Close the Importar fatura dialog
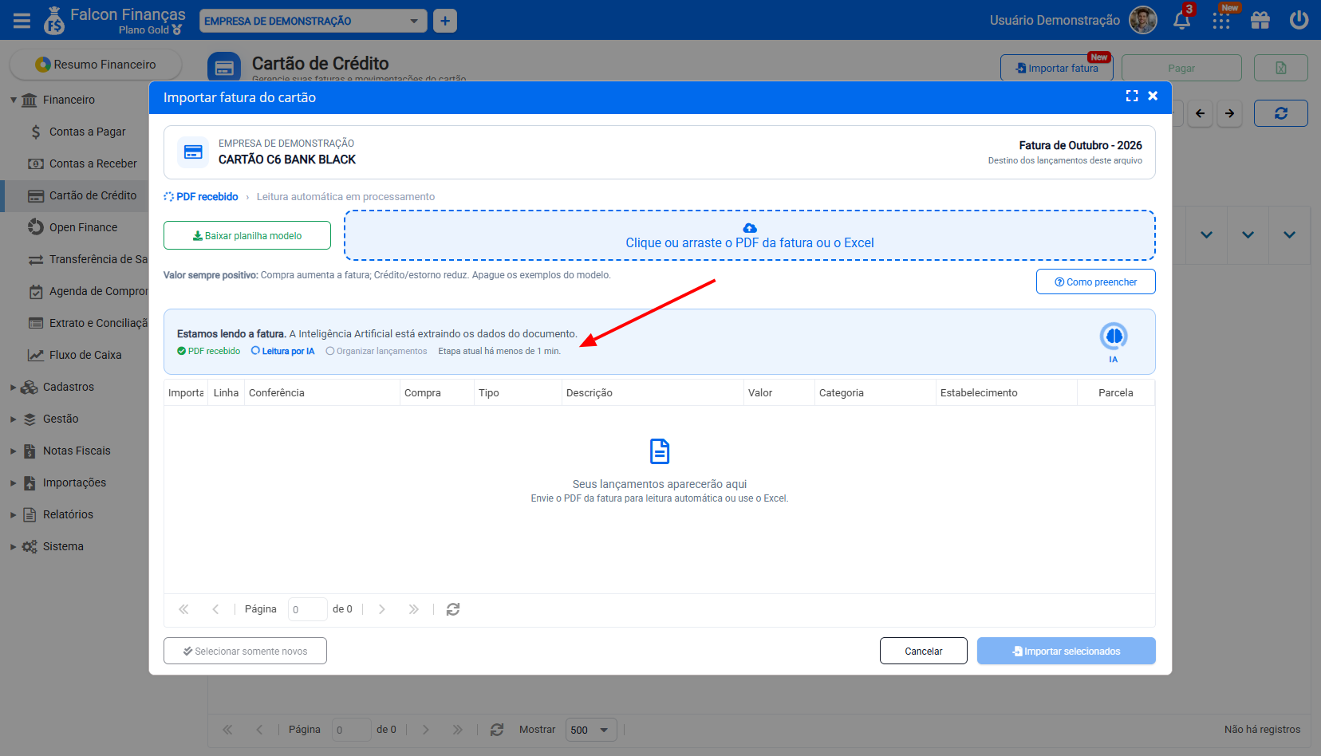This screenshot has width=1321, height=756. pos(1153,96)
